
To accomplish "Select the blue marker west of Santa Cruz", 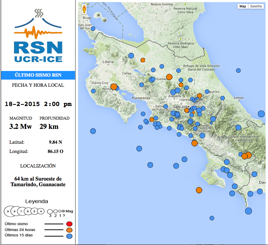I will click(93, 91).
